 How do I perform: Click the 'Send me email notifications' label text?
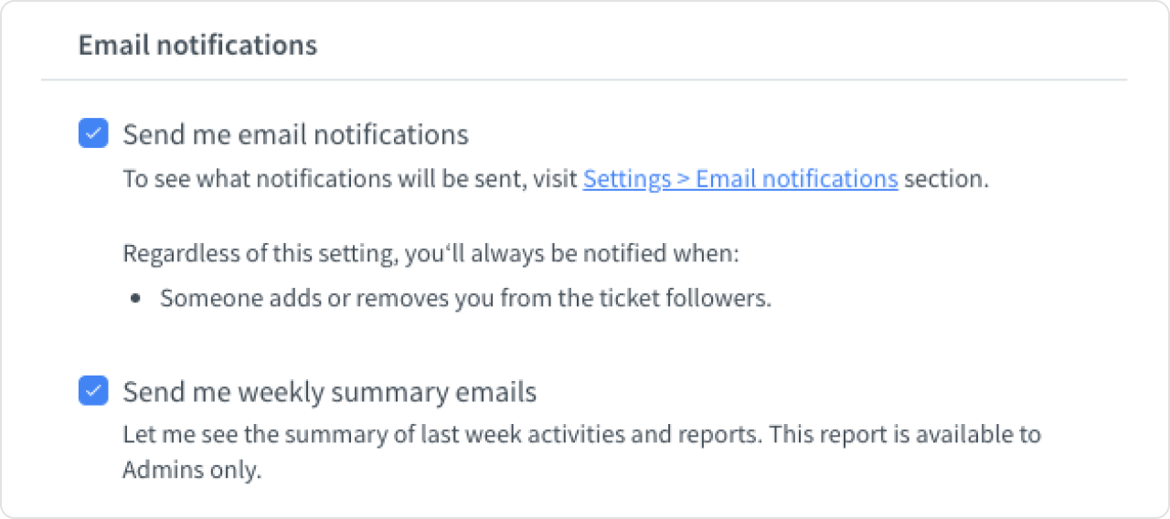tap(295, 134)
